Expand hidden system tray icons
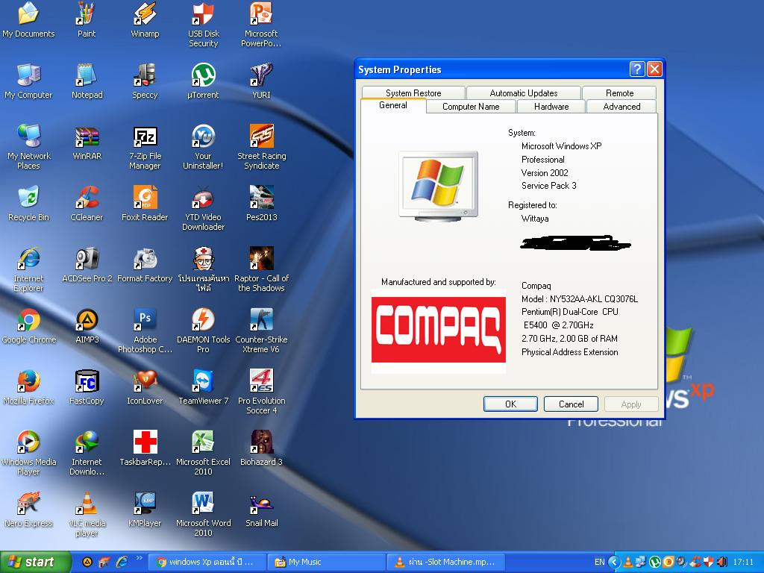 point(614,562)
